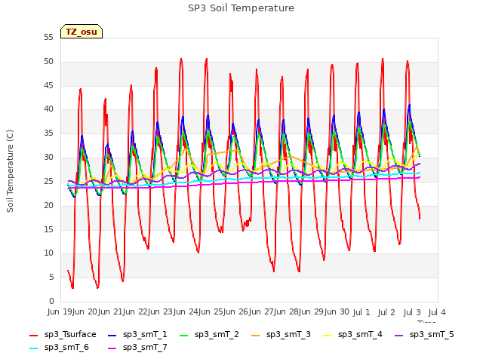This screenshot has width=483, height=362.
Task: Select the sp3_smT_2 legend label
Action: point(217,335)
